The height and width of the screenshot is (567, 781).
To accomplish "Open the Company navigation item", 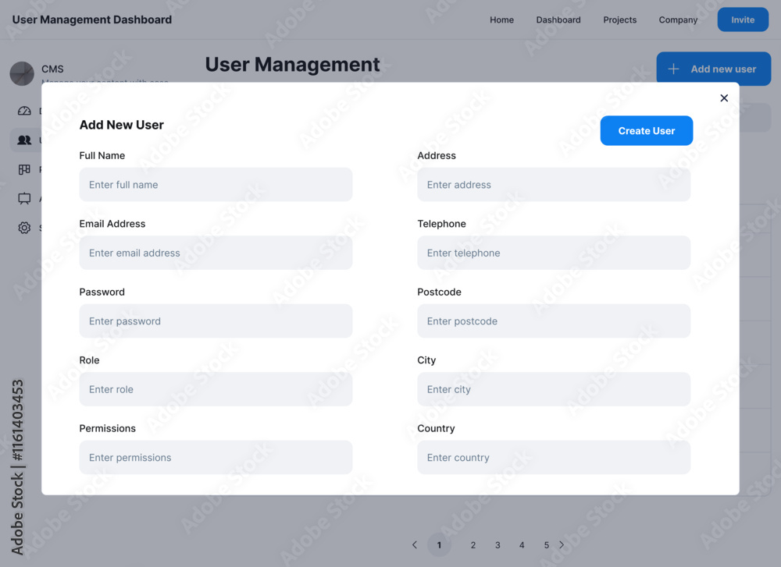I will 678,20.
